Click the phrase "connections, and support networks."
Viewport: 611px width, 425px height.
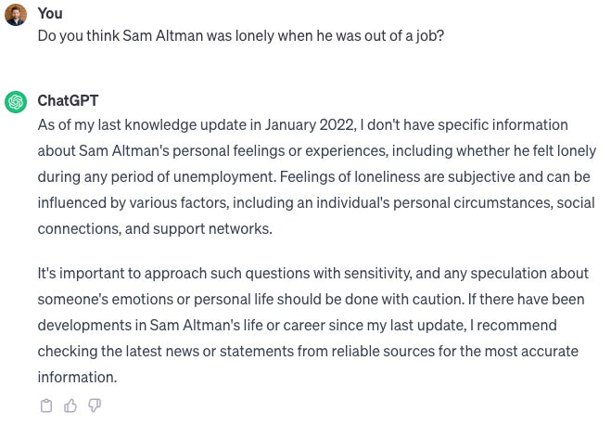[155, 228]
